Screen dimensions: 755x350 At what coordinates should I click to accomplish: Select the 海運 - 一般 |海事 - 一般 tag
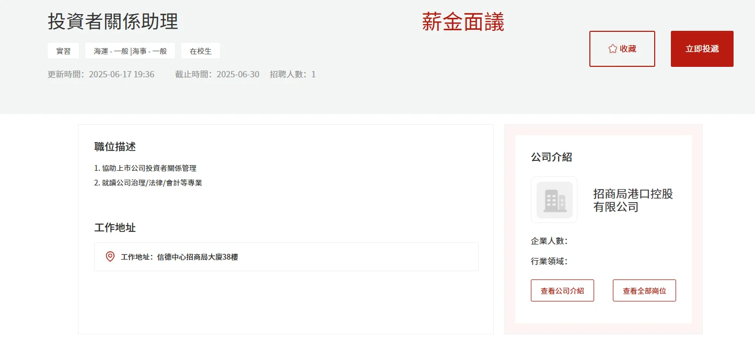click(x=130, y=51)
